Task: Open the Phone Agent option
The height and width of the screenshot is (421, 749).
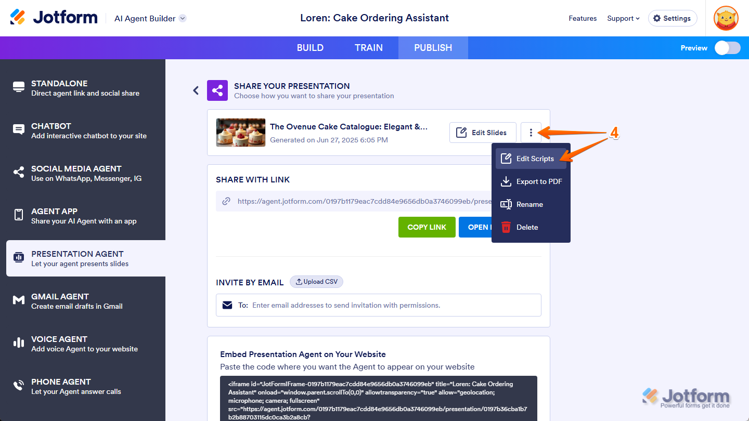Action: pyautogui.click(x=86, y=386)
